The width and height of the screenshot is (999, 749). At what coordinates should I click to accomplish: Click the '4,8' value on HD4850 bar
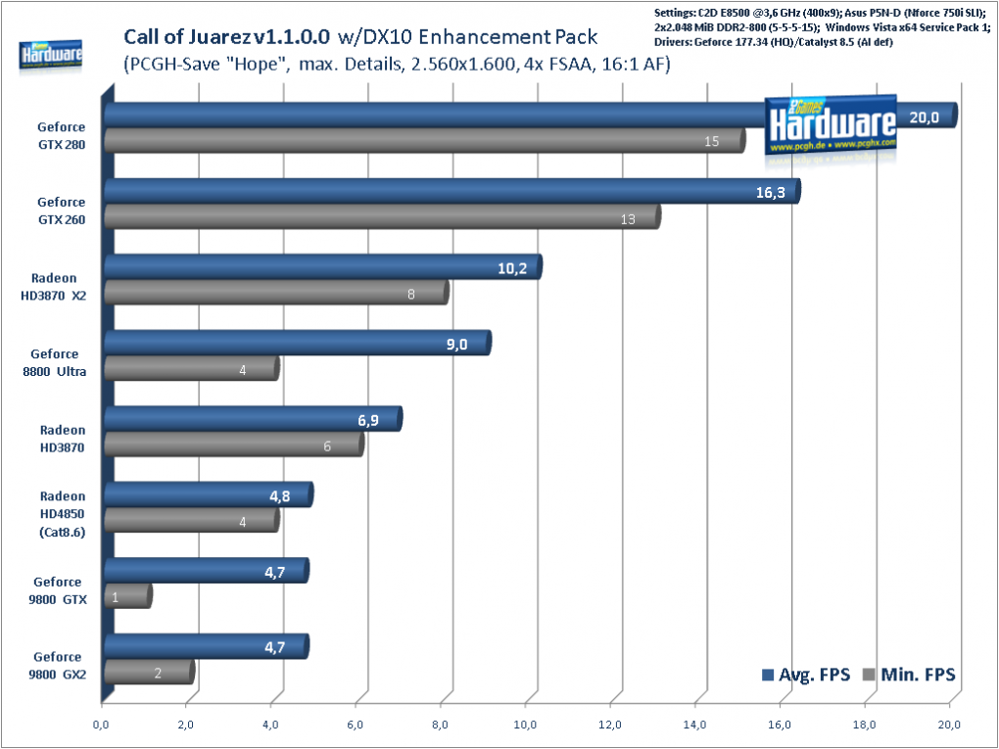280,496
